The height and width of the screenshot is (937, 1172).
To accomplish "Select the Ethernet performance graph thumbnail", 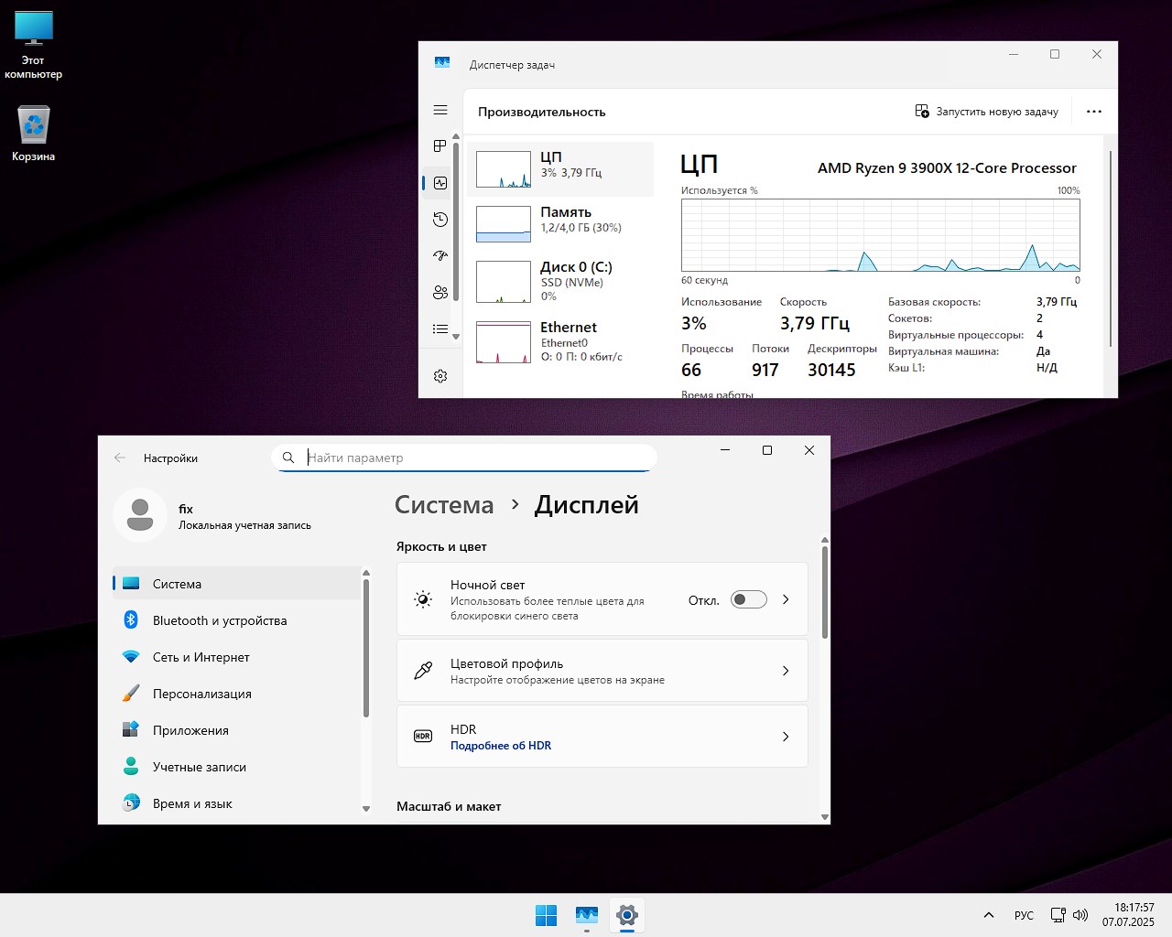I will point(504,342).
